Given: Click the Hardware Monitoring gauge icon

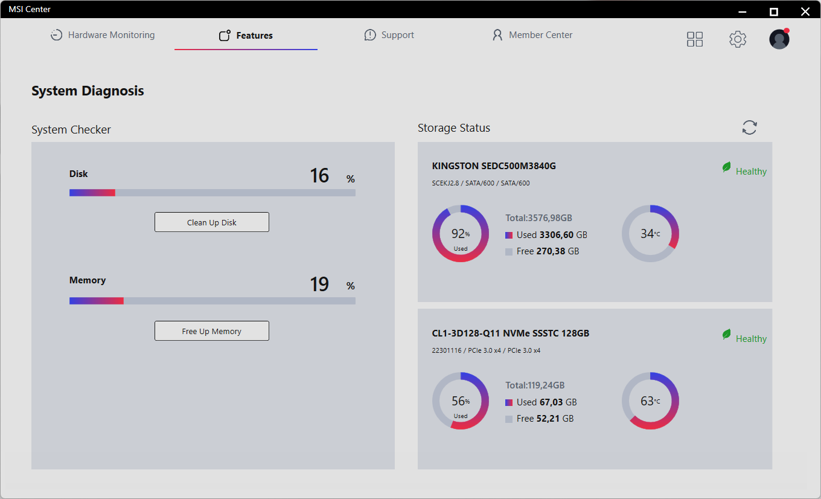Looking at the screenshot, I should [56, 35].
